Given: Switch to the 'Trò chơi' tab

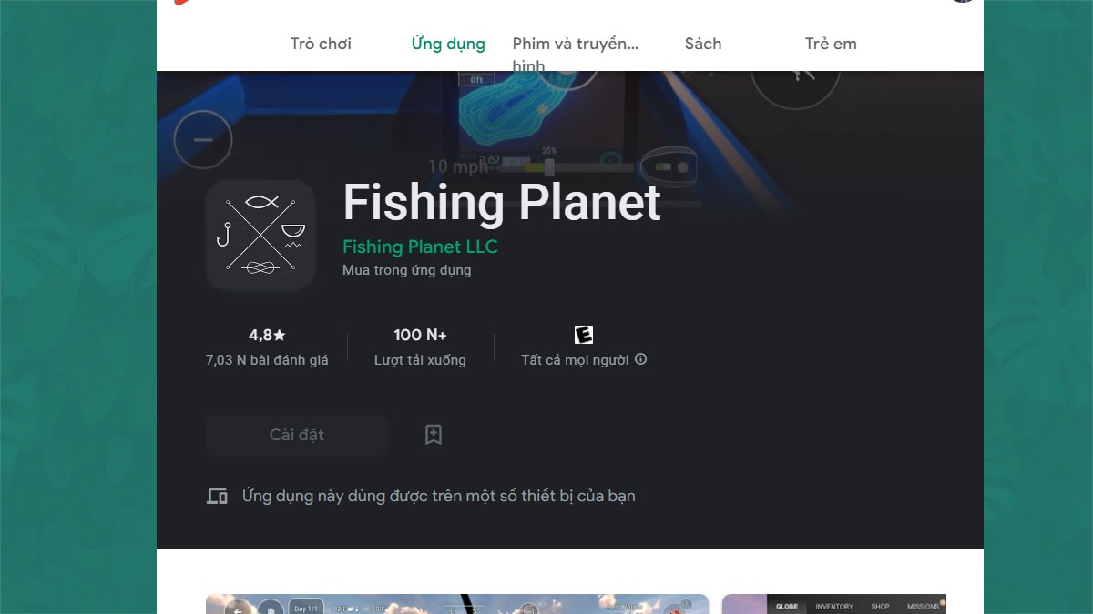Looking at the screenshot, I should click(321, 44).
